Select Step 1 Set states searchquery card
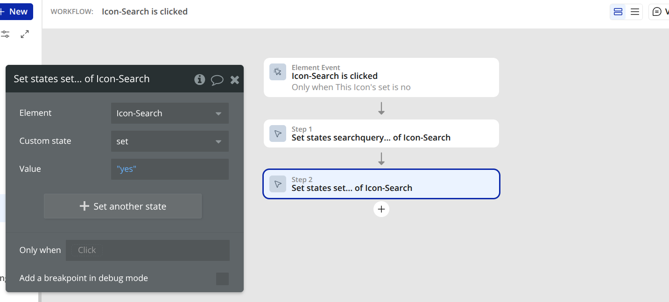 click(x=381, y=133)
